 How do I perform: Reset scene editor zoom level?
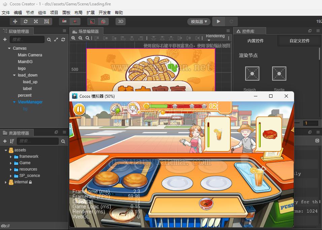point(88,38)
